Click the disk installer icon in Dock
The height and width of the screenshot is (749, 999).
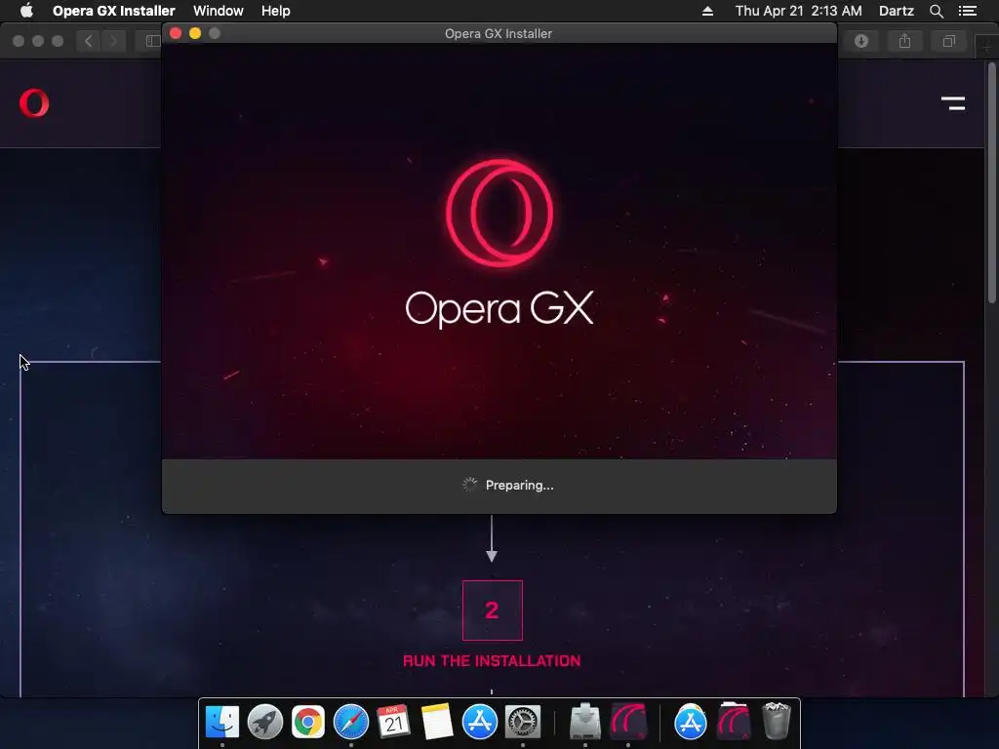(x=585, y=722)
